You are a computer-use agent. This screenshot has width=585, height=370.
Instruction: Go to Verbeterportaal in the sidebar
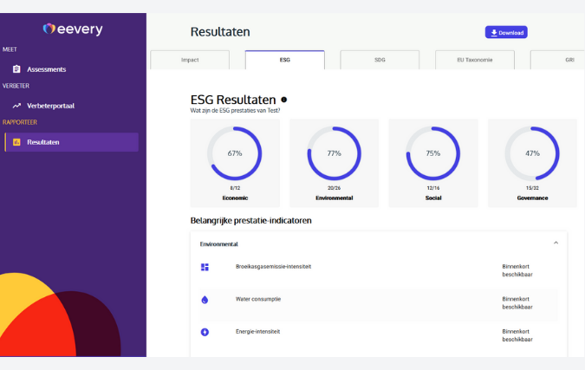[50, 106]
